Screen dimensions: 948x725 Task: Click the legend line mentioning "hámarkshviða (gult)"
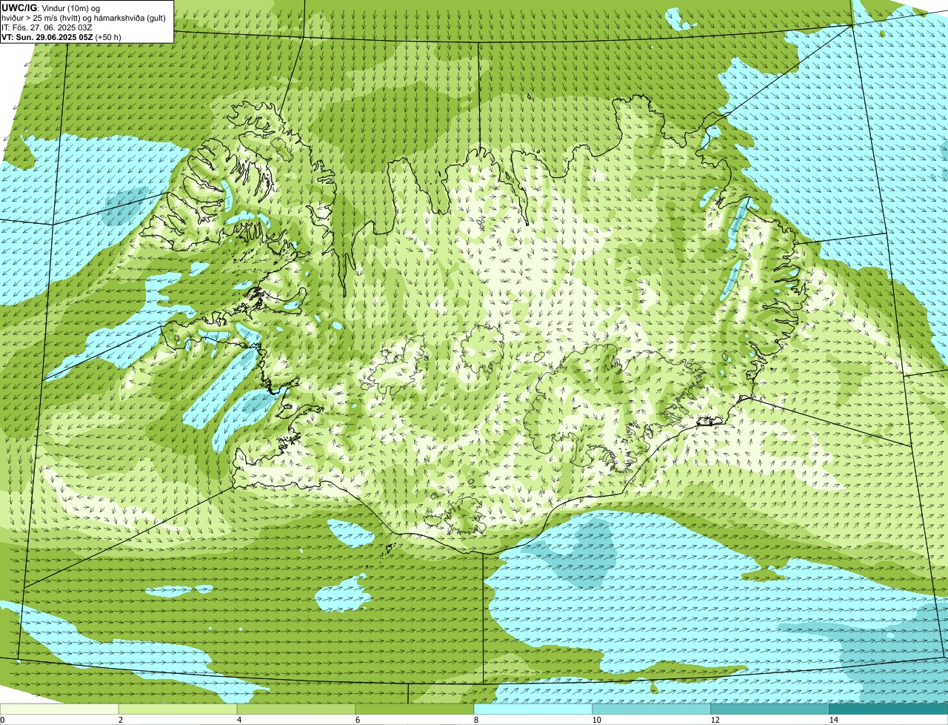point(84,18)
